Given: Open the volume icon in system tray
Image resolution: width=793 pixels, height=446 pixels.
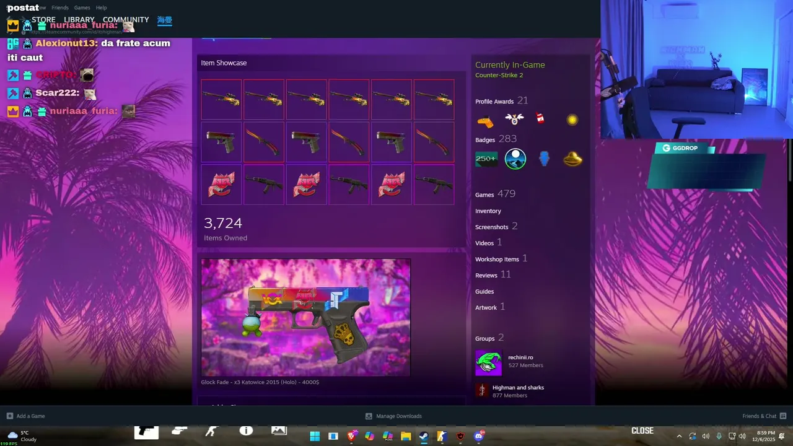Looking at the screenshot, I should (706, 436).
